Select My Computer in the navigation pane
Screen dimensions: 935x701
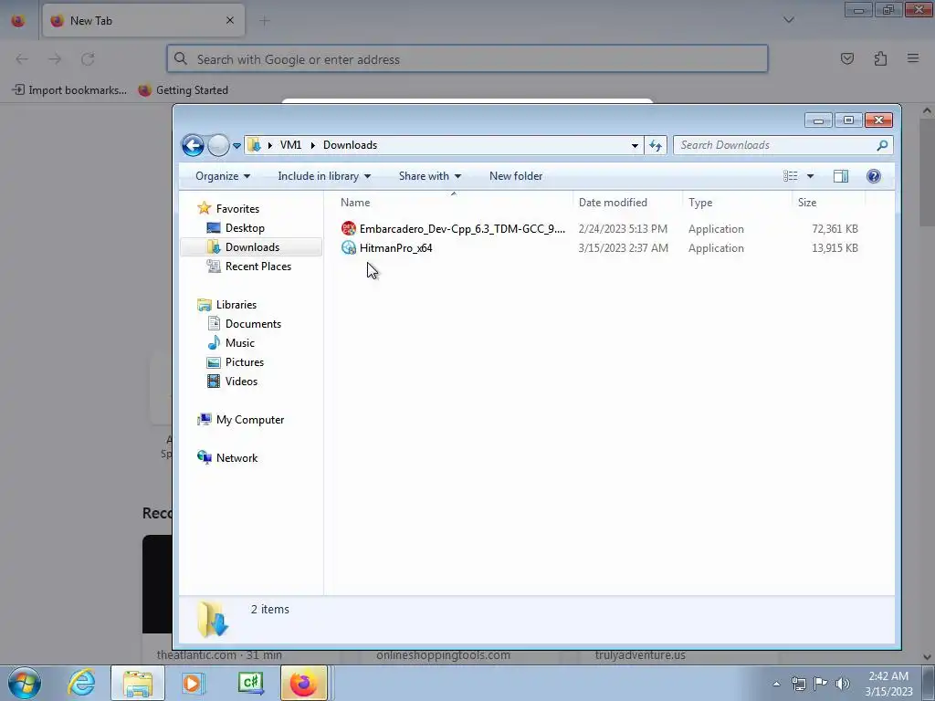(x=250, y=420)
